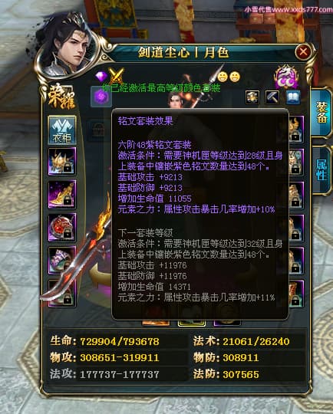This screenshot has height=414, width=333.
Task: Open the blue book icon
Action: point(293,97)
